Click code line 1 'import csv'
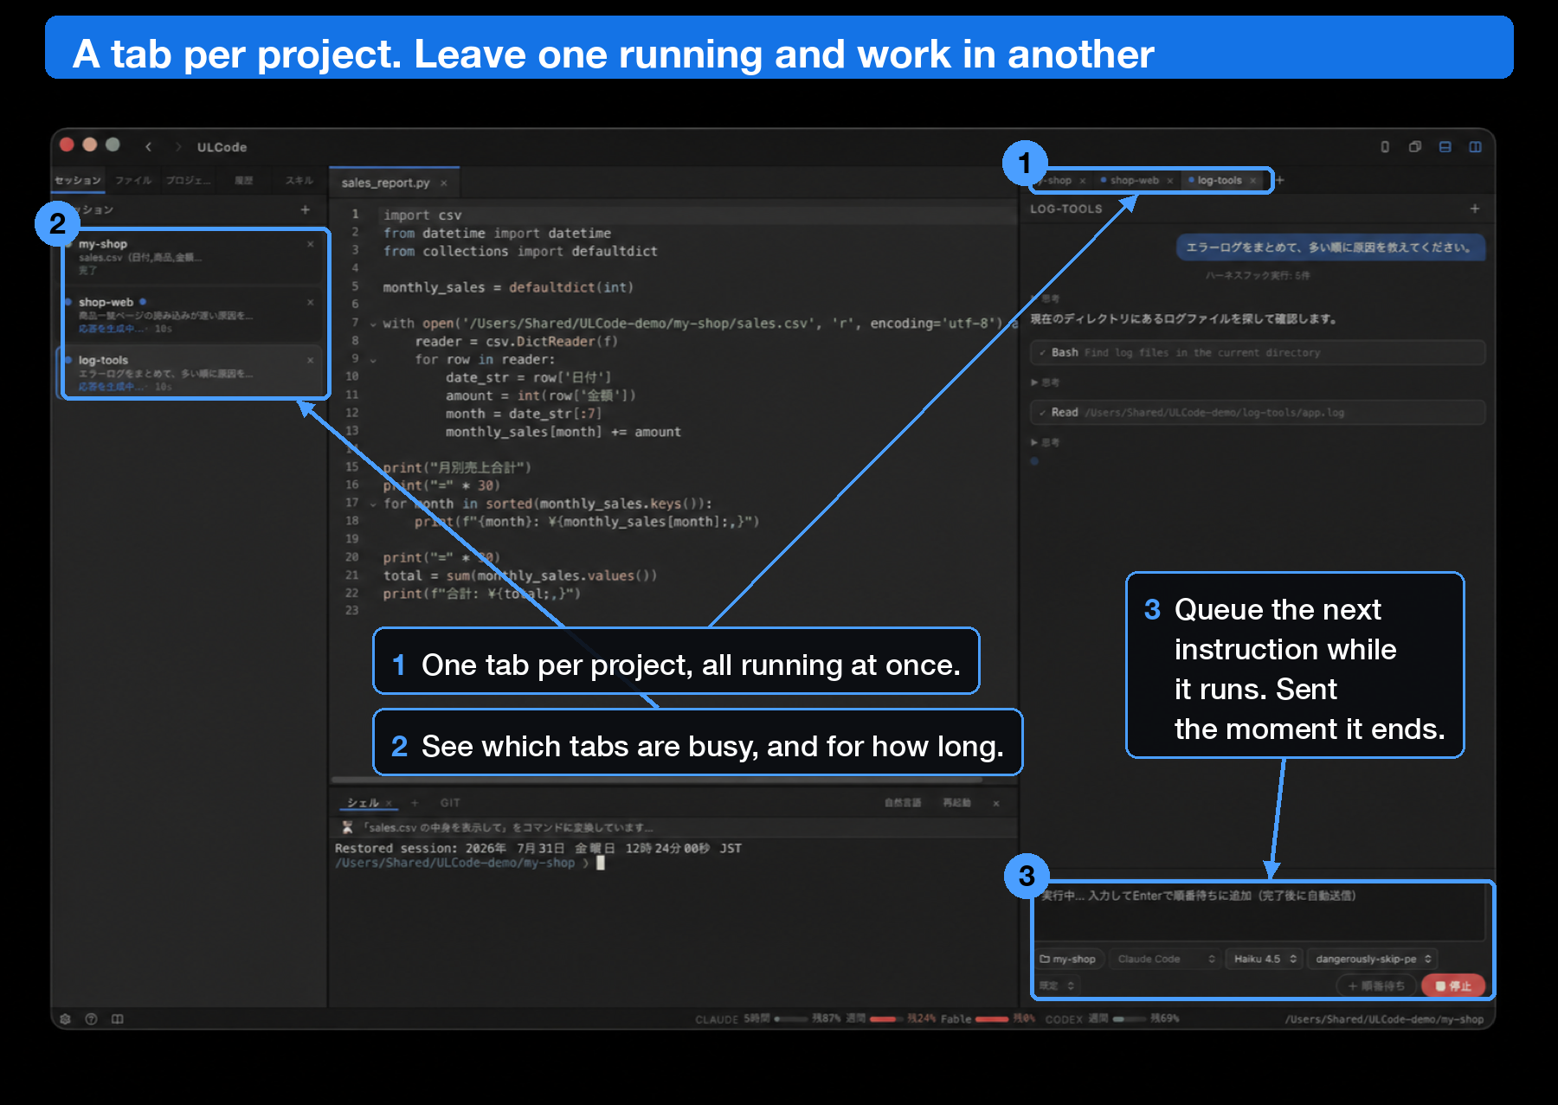 coord(422,215)
